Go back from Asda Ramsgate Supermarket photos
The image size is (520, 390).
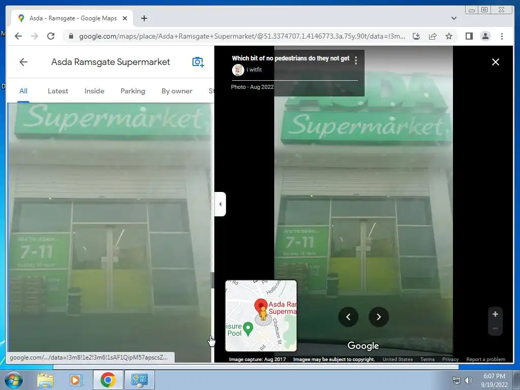point(23,62)
